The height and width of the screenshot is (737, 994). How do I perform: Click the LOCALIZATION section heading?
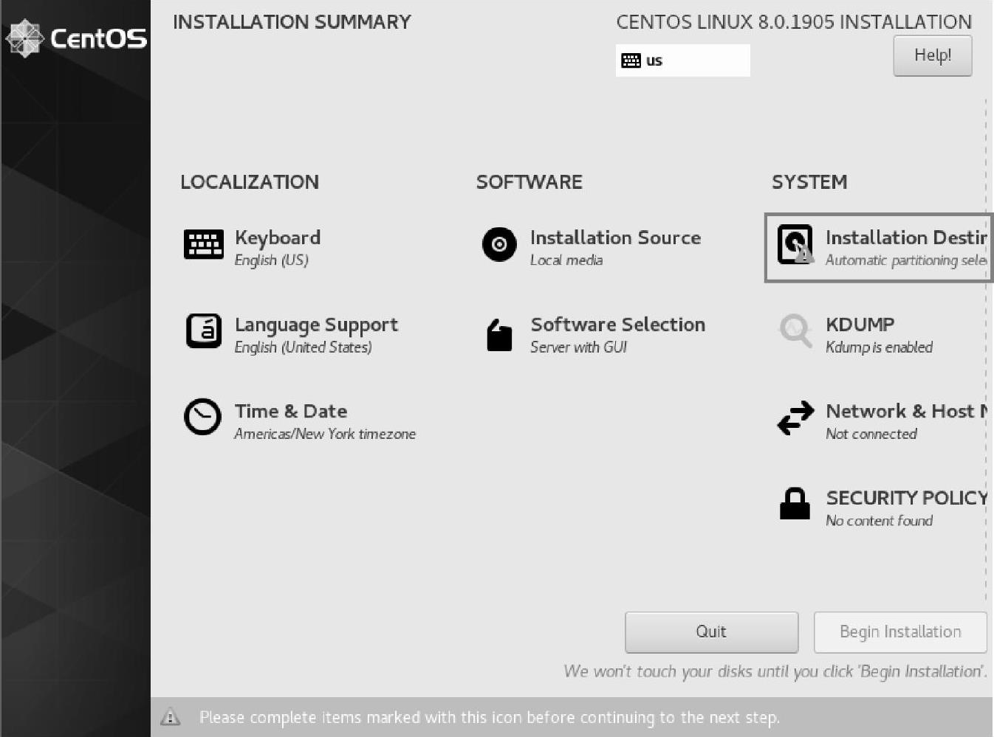click(250, 182)
